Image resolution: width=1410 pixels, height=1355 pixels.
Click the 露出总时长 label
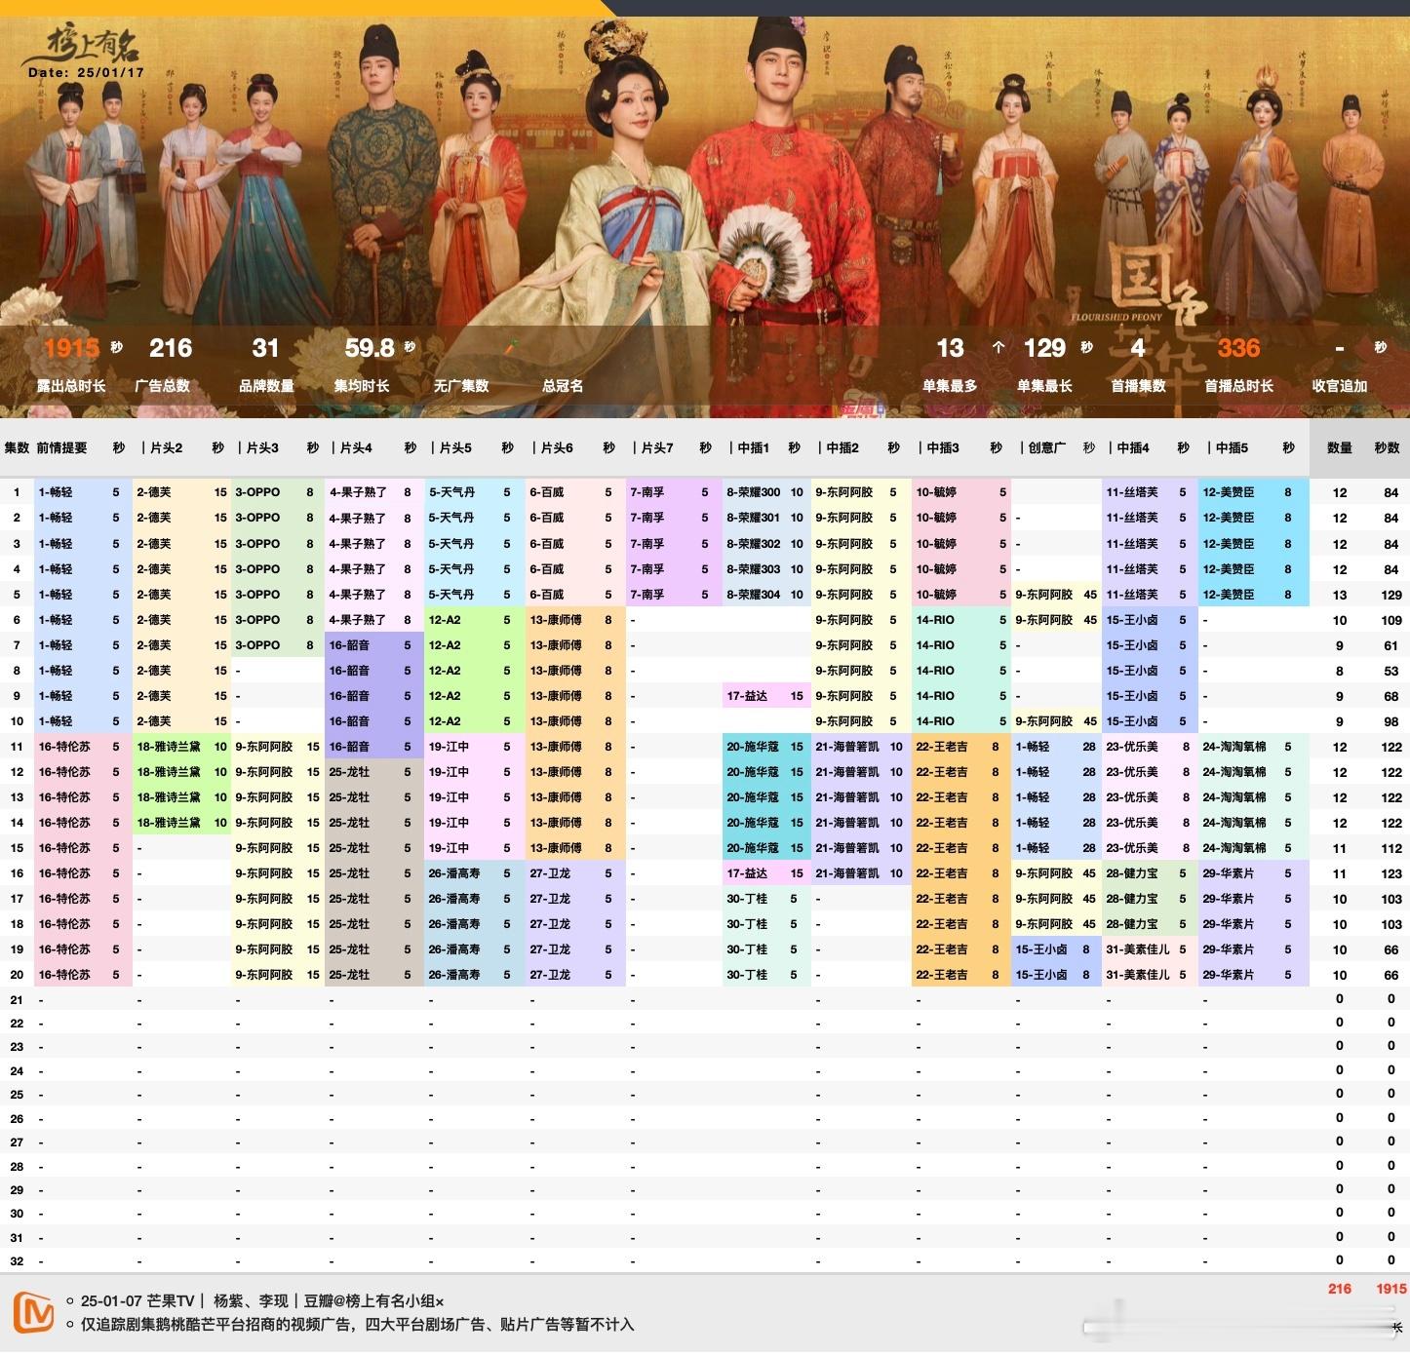pos(71,386)
